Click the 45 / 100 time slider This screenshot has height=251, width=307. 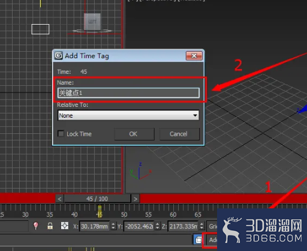(x=97, y=199)
